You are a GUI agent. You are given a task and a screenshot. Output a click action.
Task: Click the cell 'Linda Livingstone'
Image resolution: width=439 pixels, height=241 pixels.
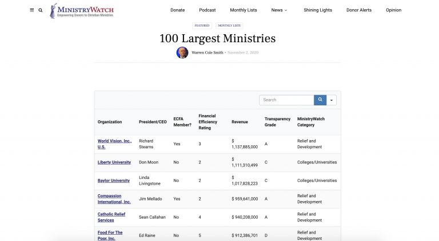150,181
